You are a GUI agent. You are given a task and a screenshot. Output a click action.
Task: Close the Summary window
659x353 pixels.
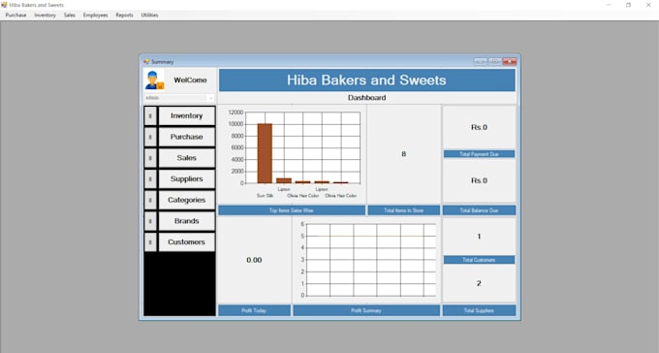[510, 61]
